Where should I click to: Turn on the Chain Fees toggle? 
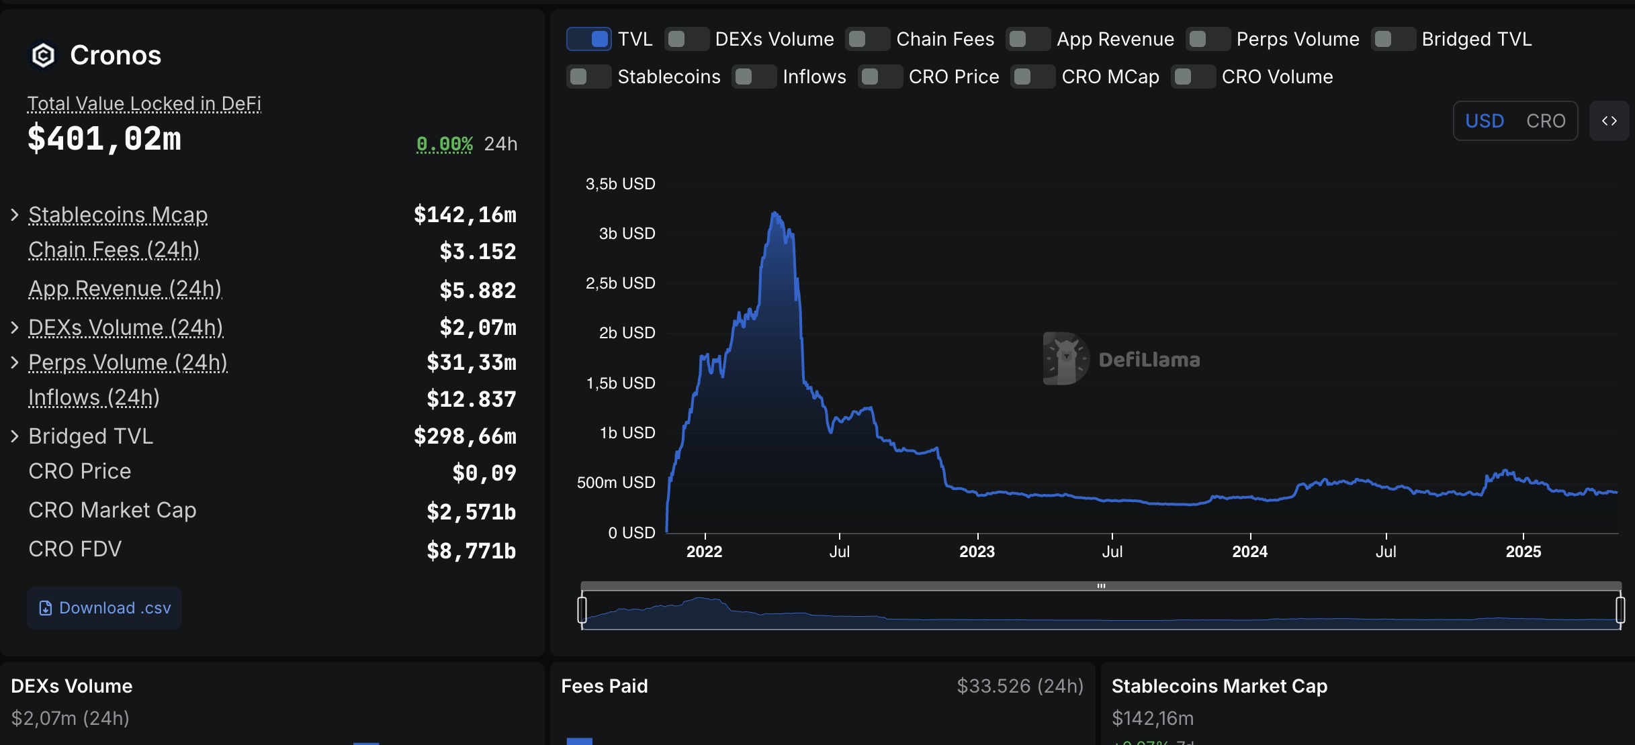(x=867, y=39)
